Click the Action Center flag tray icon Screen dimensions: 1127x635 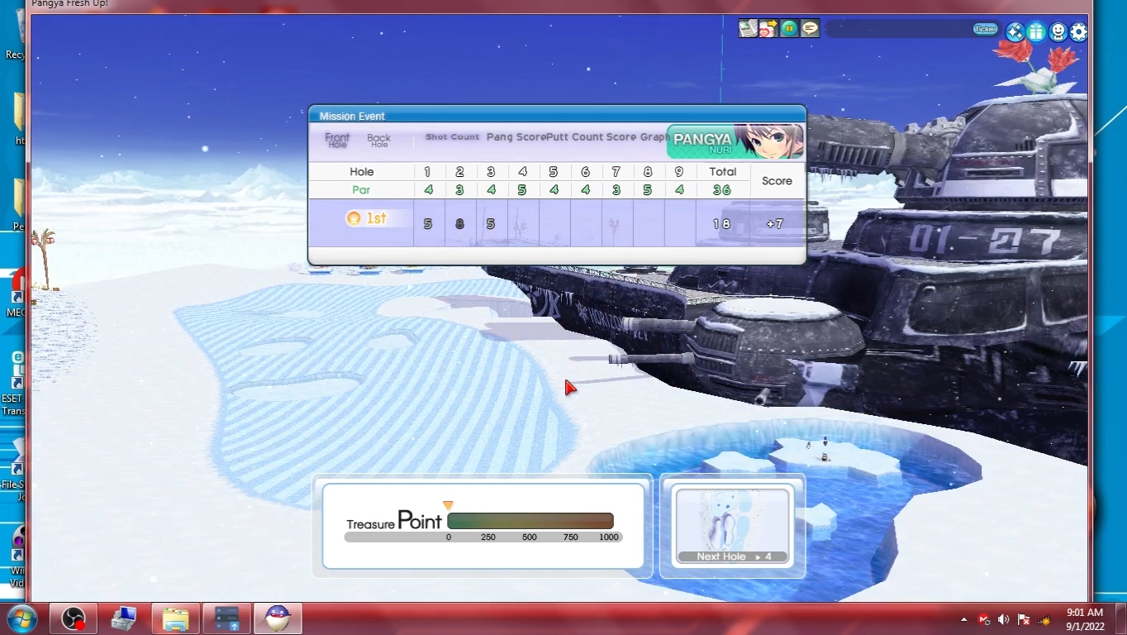pos(1024,619)
